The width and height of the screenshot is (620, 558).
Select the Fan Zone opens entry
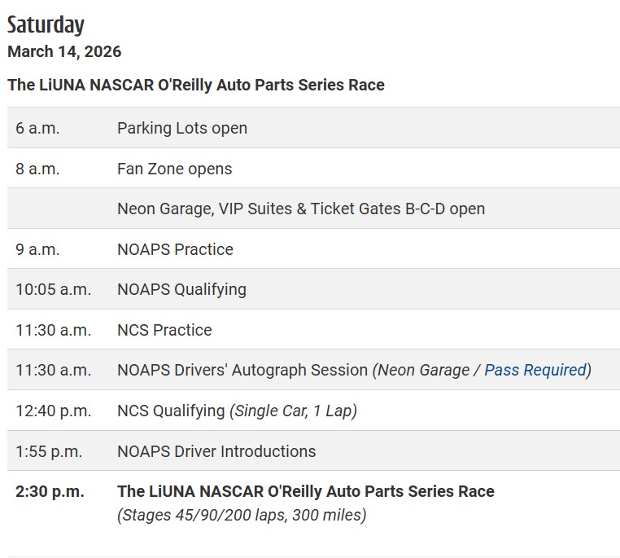(175, 169)
